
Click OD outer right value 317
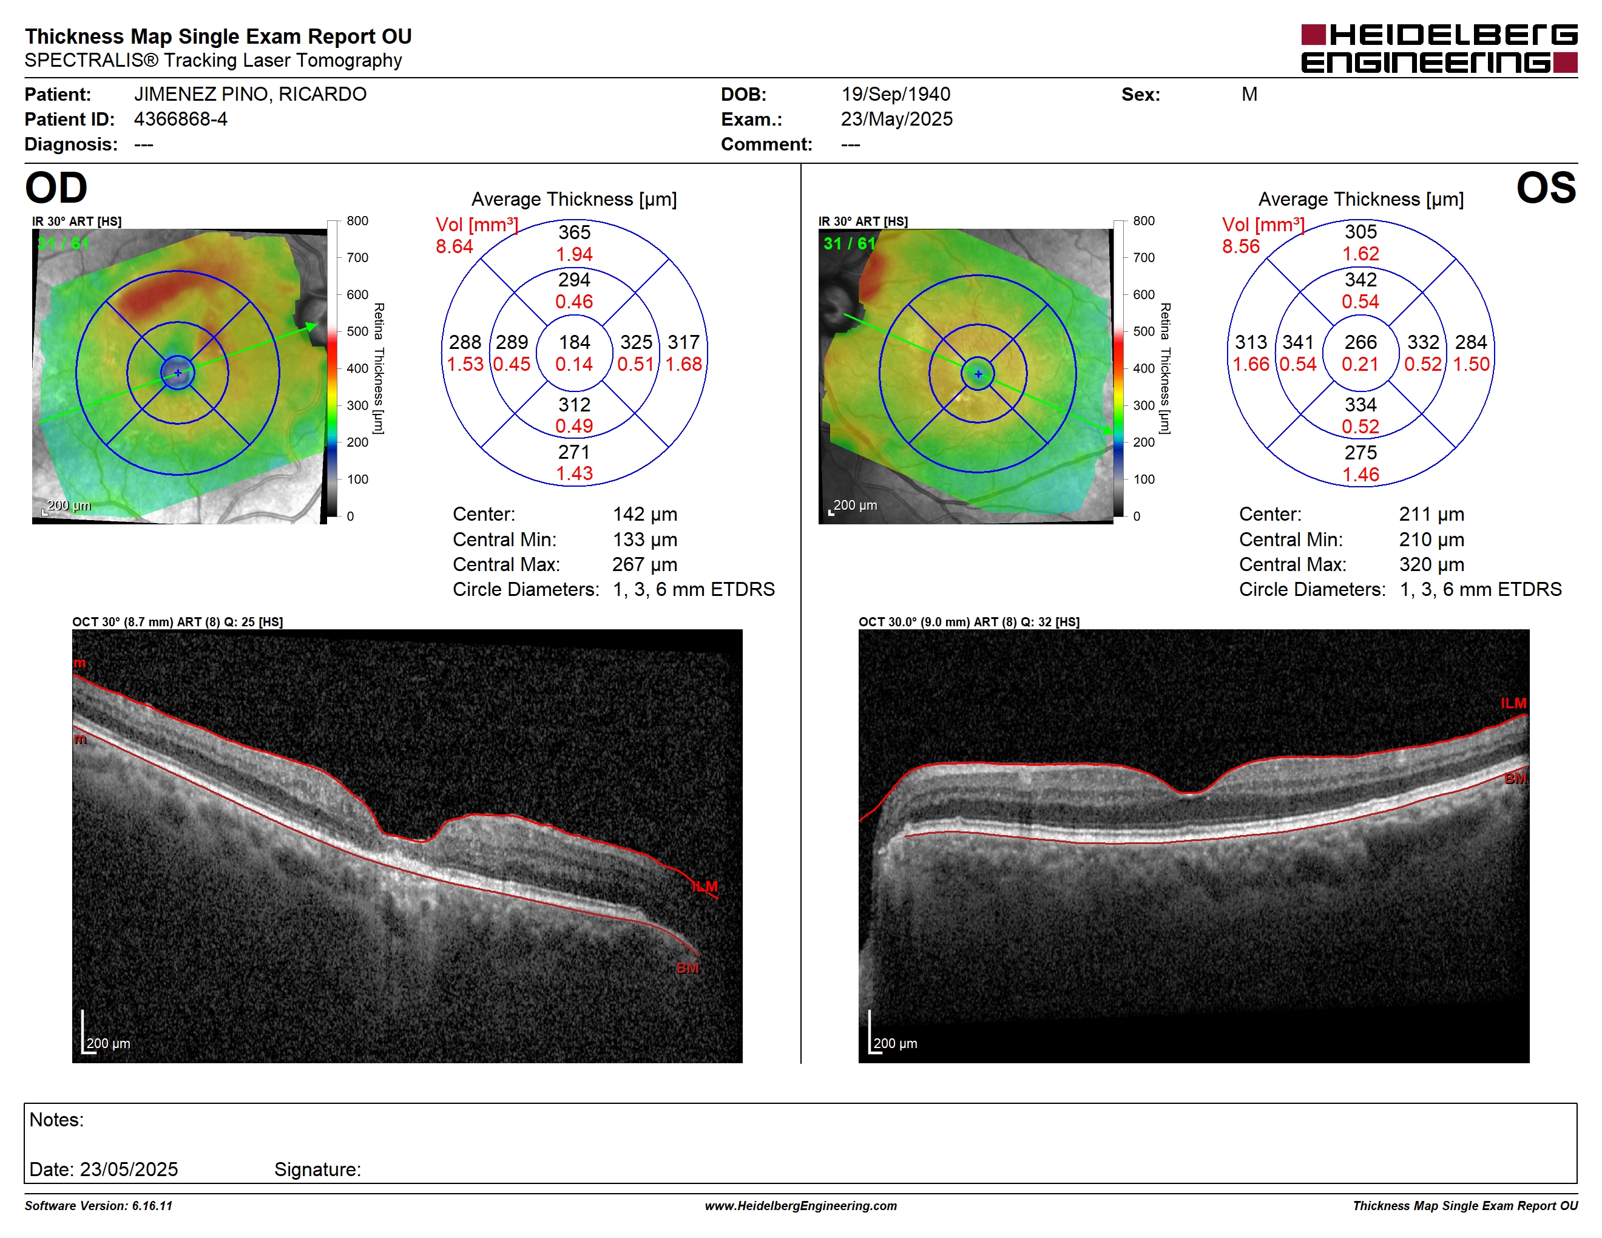[x=684, y=342]
